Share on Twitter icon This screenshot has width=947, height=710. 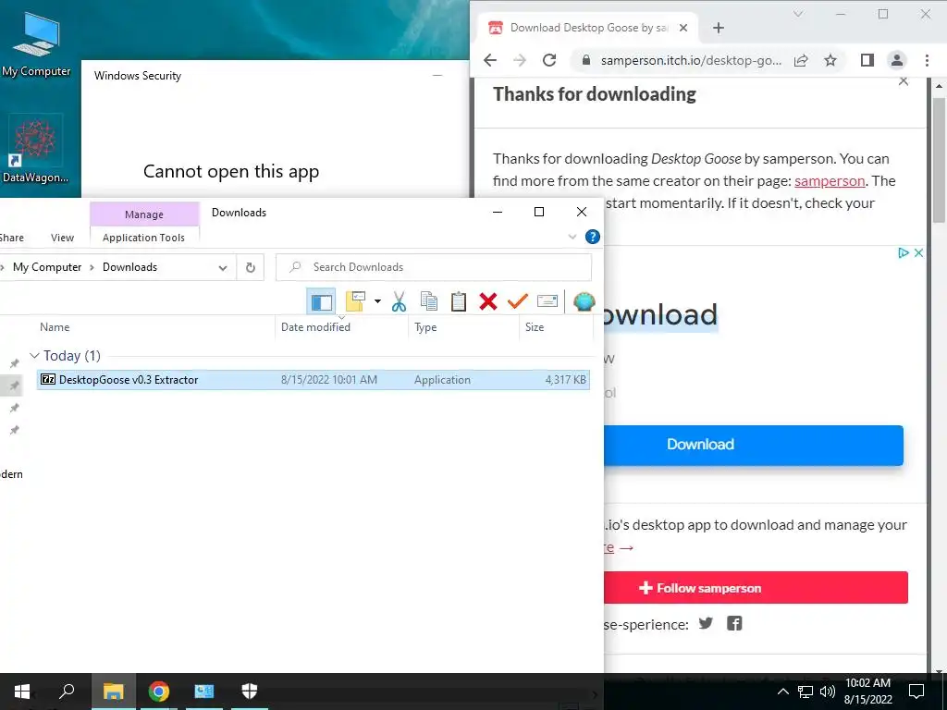(x=706, y=623)
